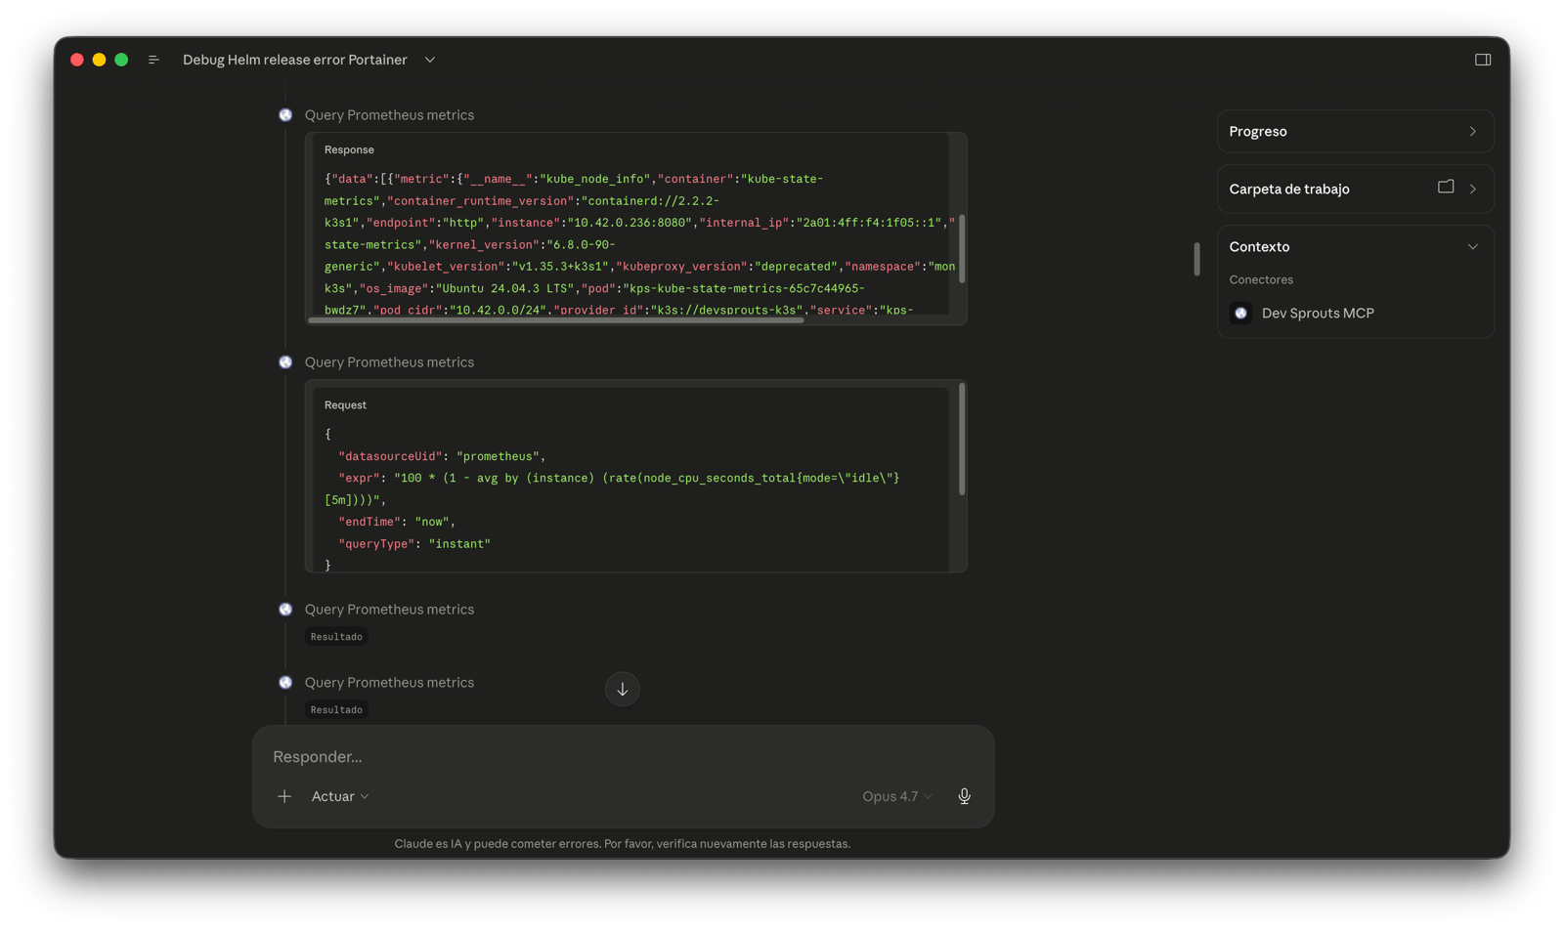The width and height of the screenshot is (1564, 930).
Task: Click the Conectores label in Contexto
Action: [x=1261, y=279]
